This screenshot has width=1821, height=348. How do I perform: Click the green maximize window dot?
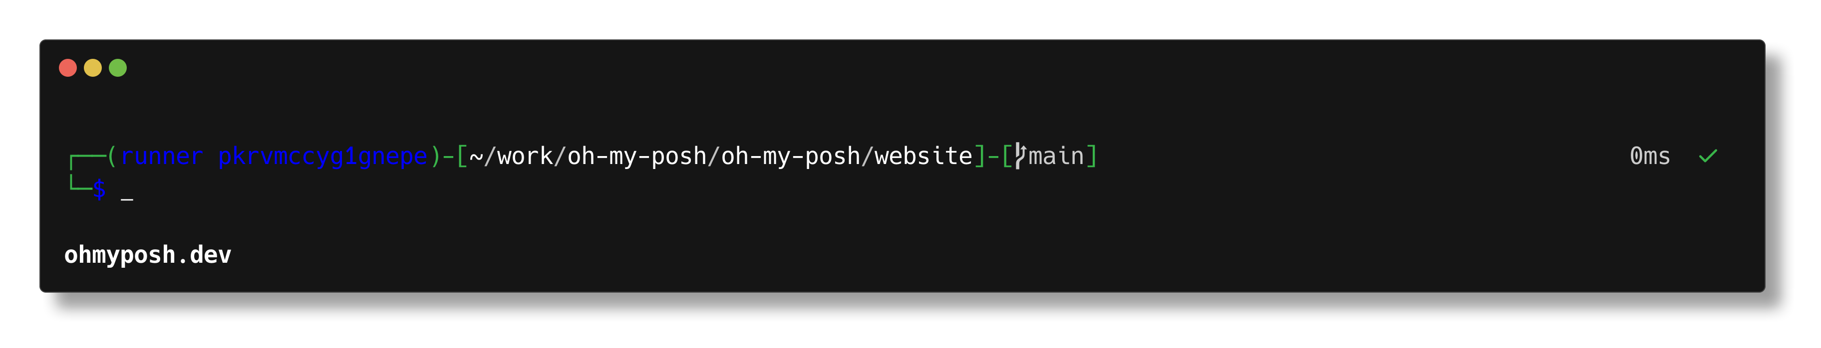pyautogui.click(x=118, y=68)
